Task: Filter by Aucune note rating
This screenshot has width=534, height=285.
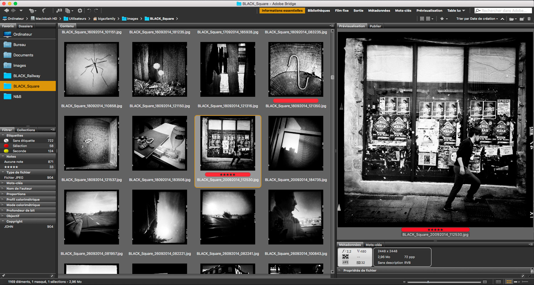Action: pos(28,162)
